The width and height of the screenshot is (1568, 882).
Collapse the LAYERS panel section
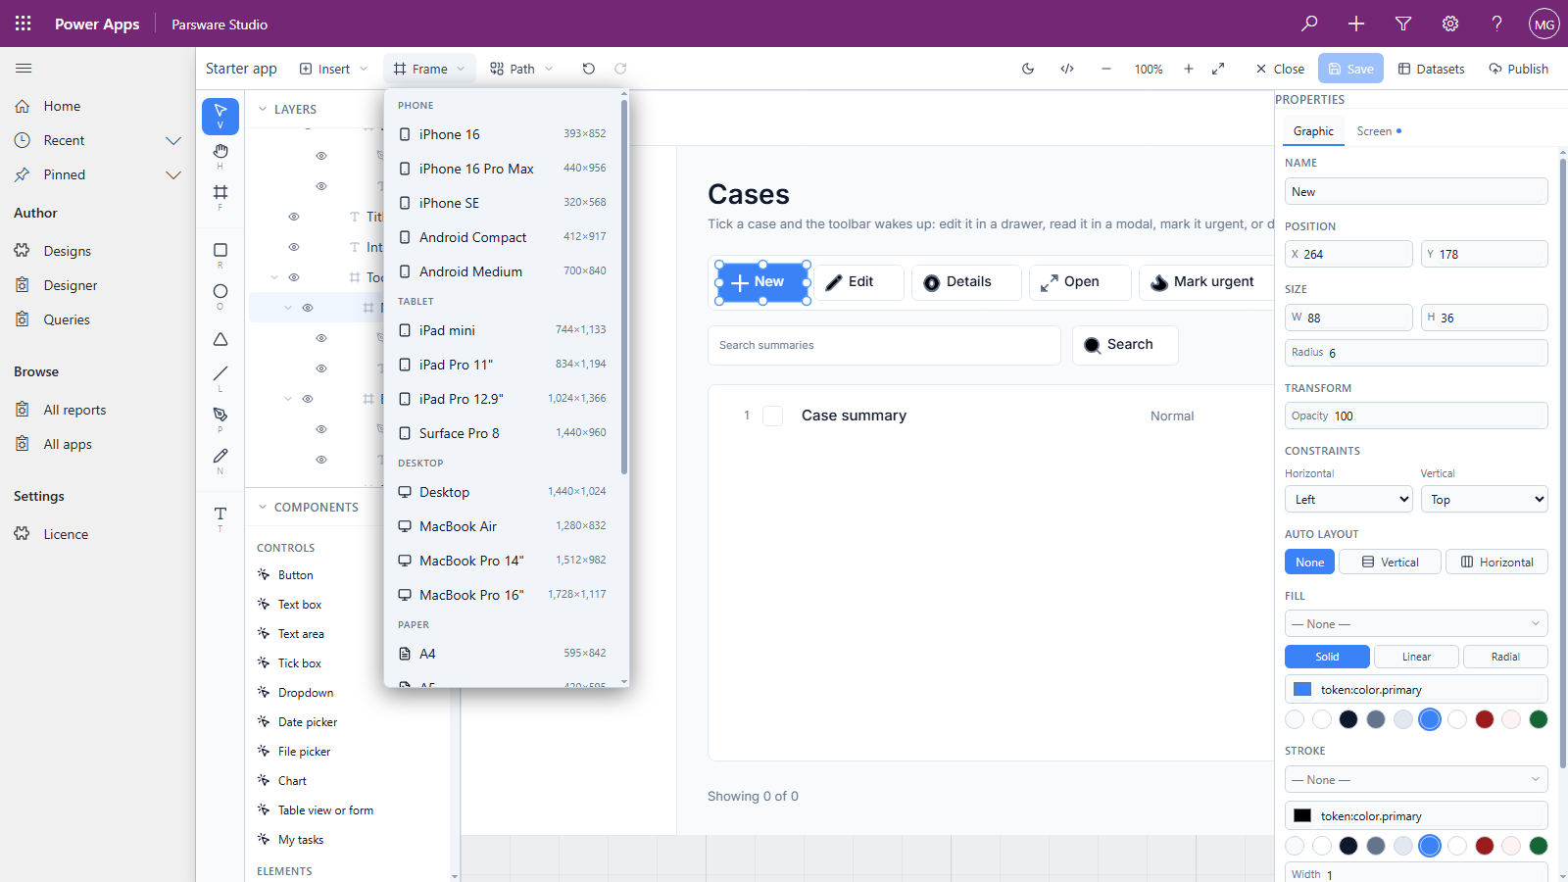click(263, 109)
